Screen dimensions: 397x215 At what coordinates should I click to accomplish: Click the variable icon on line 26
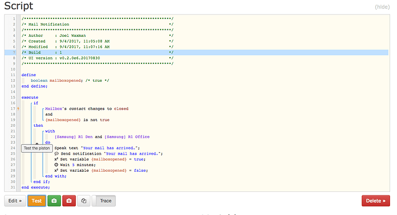56,159
